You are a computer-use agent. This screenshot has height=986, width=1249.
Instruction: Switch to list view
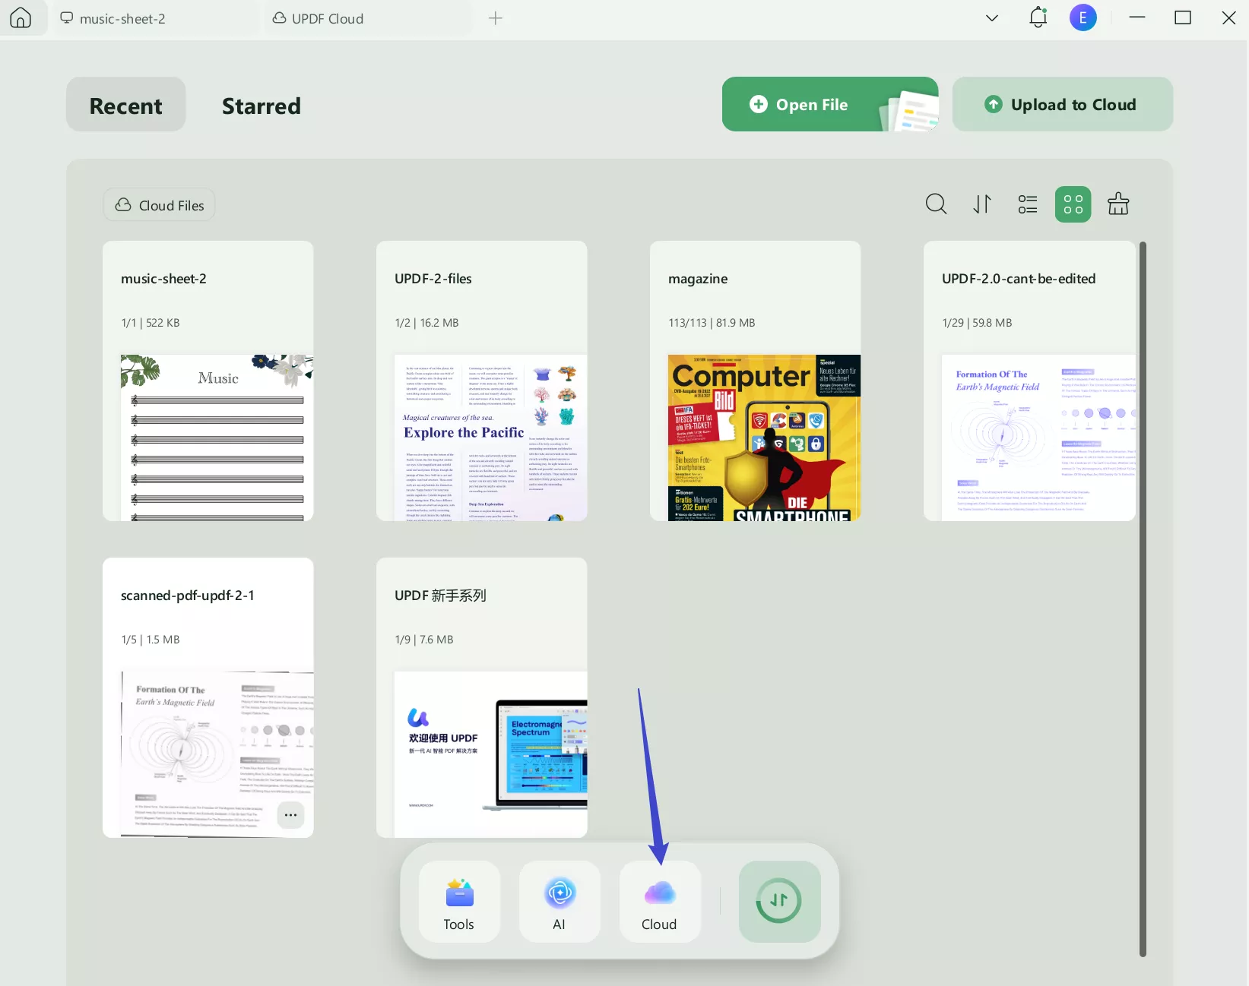(x=1028, y=204)
